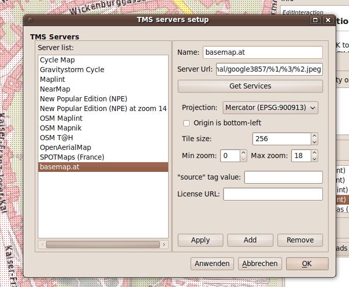Decrease the Min zoom value
Image resolution: width=349 pixels, height=287 pixels.
click(x=243, y=159)
